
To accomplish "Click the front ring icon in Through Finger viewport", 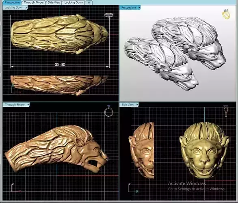I will point(109,111).
